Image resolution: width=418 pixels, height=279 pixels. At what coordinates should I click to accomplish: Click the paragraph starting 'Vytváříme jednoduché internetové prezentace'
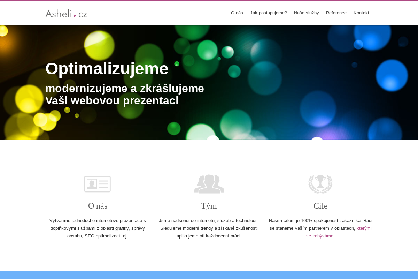(x=98, y=228)
